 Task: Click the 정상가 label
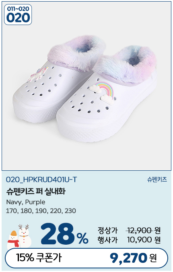click(107, 231)
